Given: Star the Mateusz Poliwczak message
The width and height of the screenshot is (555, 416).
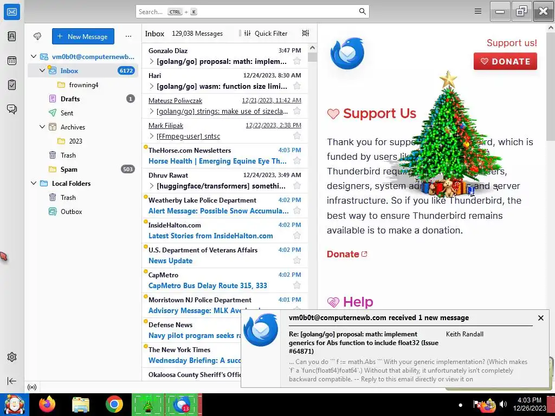Looking at the screenshot, I should tap(297, 111).
